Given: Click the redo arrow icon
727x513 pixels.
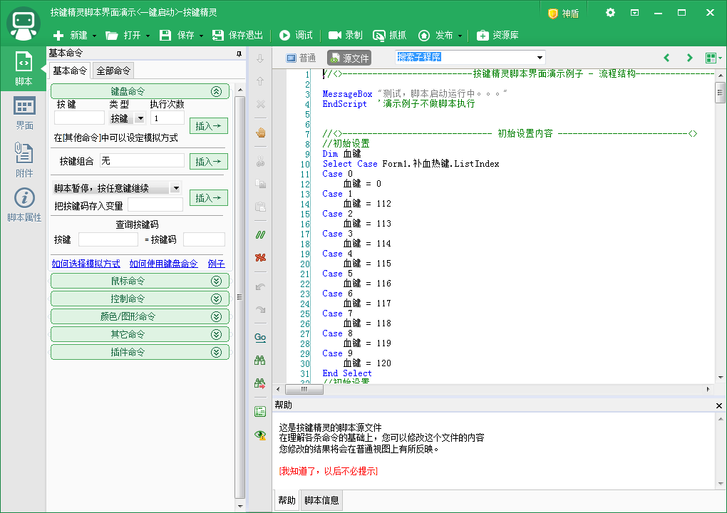Looking at the screenshot, I should (x=261, y=309).
